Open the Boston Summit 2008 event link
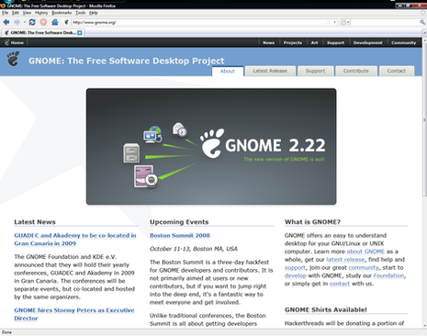The height and width of the screenshot is (336, 427). point(180,235)
